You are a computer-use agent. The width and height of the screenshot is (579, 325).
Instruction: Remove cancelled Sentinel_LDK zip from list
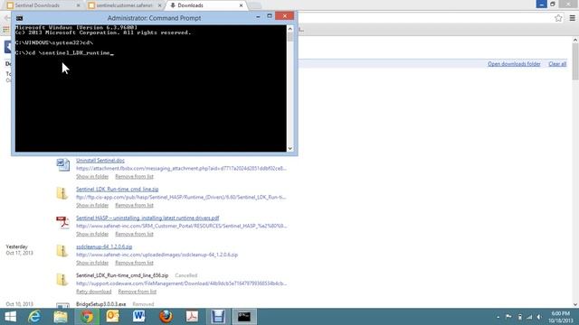(137, 292)
